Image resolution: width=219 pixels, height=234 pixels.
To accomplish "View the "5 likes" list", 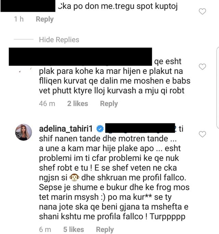I will click(74, 230).
